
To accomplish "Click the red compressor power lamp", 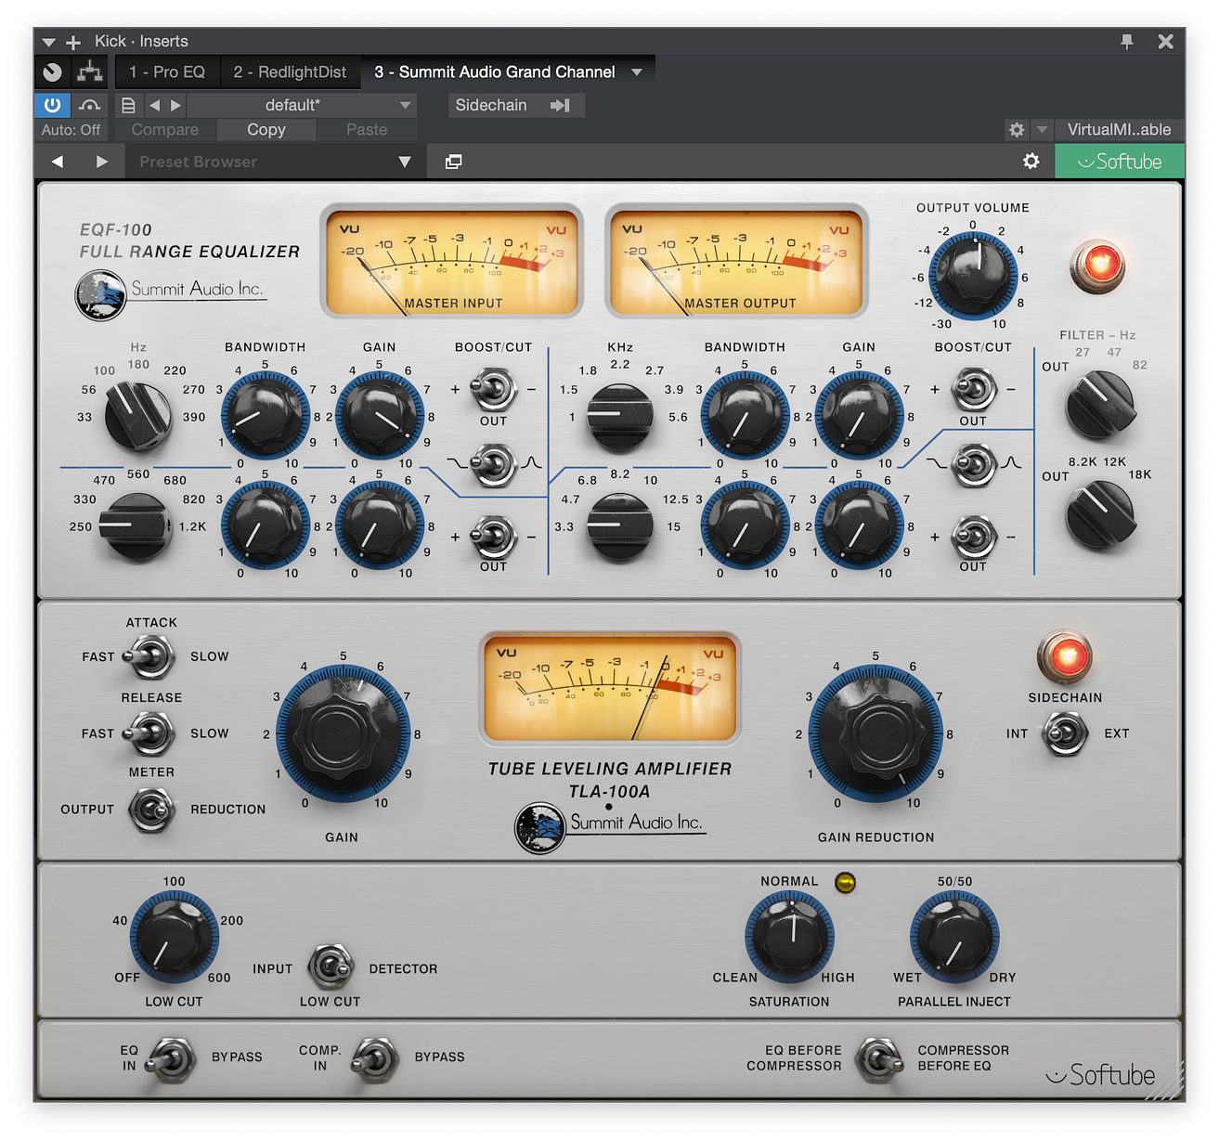I will click(1065, 657).
